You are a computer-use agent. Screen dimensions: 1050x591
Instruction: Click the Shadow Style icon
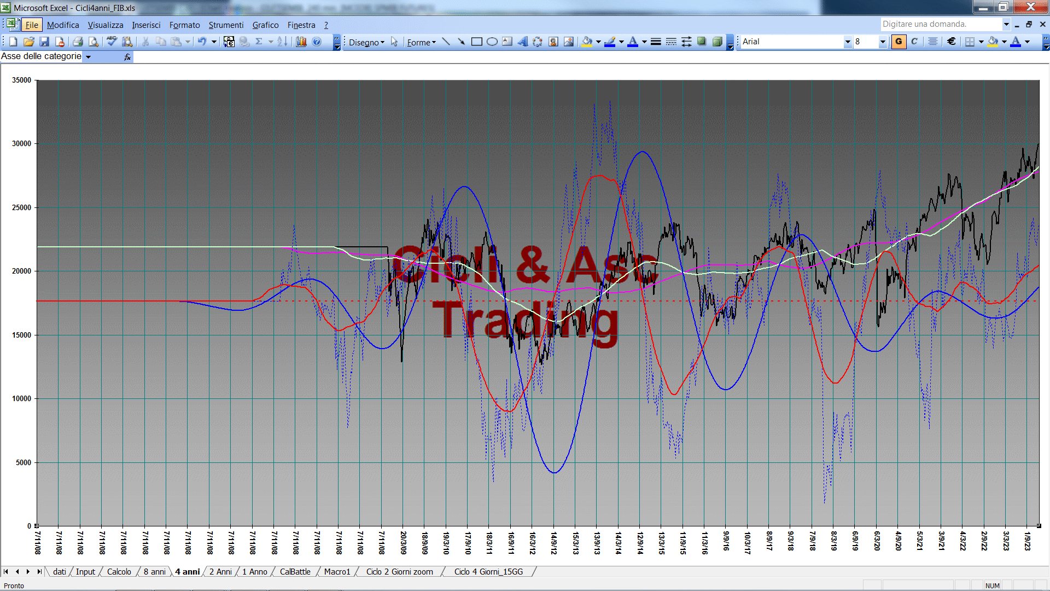702,42
